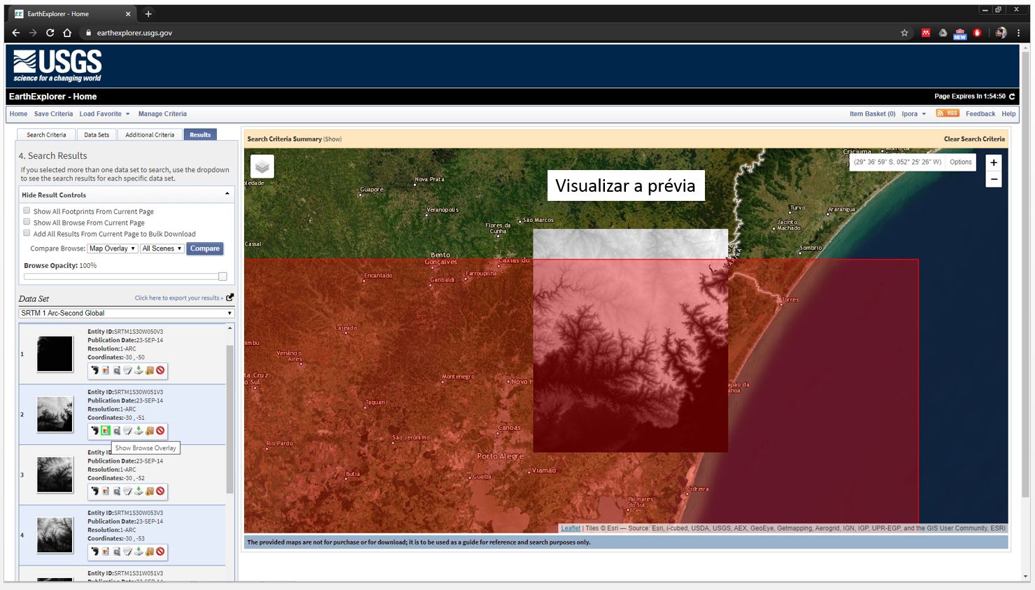
Task: Open download options for result 1
Action: pyautogui.click(x=138, y=370)
